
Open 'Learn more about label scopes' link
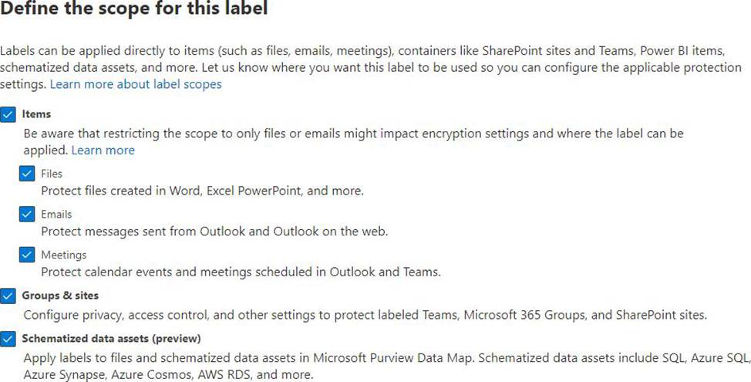[x=136, y=84]
